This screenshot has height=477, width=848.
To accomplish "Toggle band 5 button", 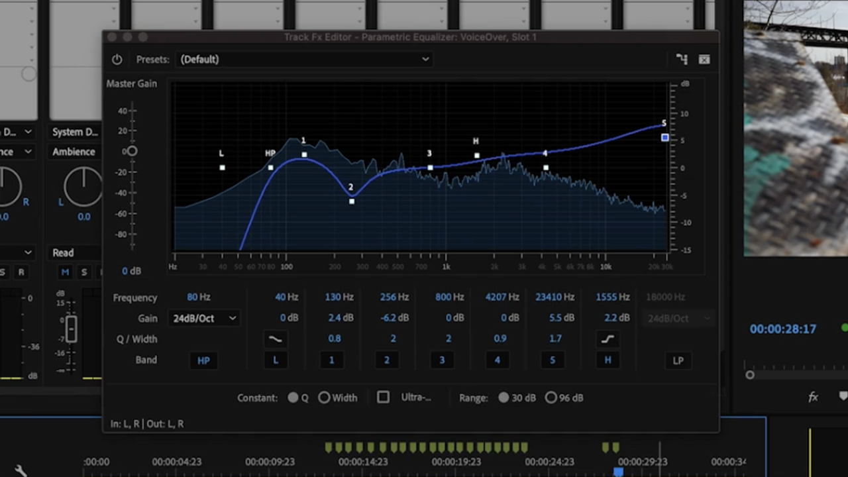I will click(x=553, y=360).
